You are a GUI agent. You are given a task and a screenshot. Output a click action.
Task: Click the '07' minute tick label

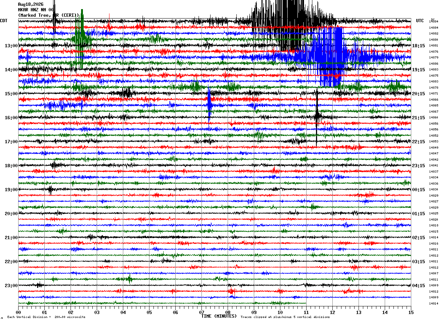(x=202, y=312)
